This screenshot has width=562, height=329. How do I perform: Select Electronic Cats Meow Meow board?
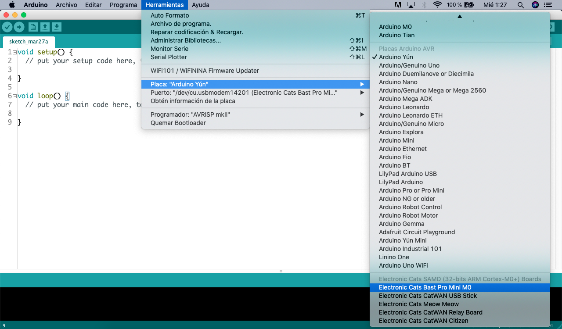coord(460,304)
